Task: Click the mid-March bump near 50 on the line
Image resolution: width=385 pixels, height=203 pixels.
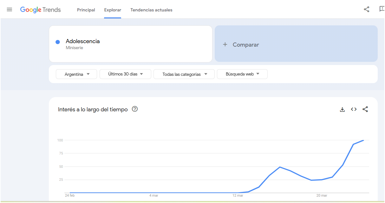Action: tap(280, 167)
